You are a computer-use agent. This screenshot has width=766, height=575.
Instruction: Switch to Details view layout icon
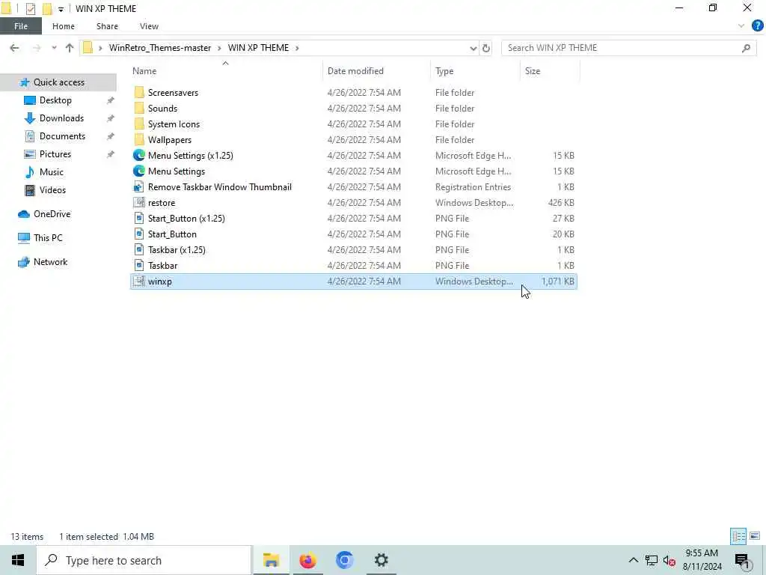(x=738, y=536)
